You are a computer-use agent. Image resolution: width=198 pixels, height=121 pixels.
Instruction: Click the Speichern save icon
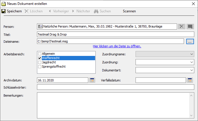[4, 11]
